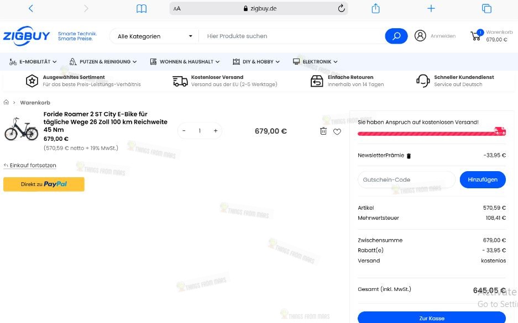Viewport: 518px width, 323px height.
Task: Click the Gesamt total 645,05 € value
Action: (x=489, y=290)
